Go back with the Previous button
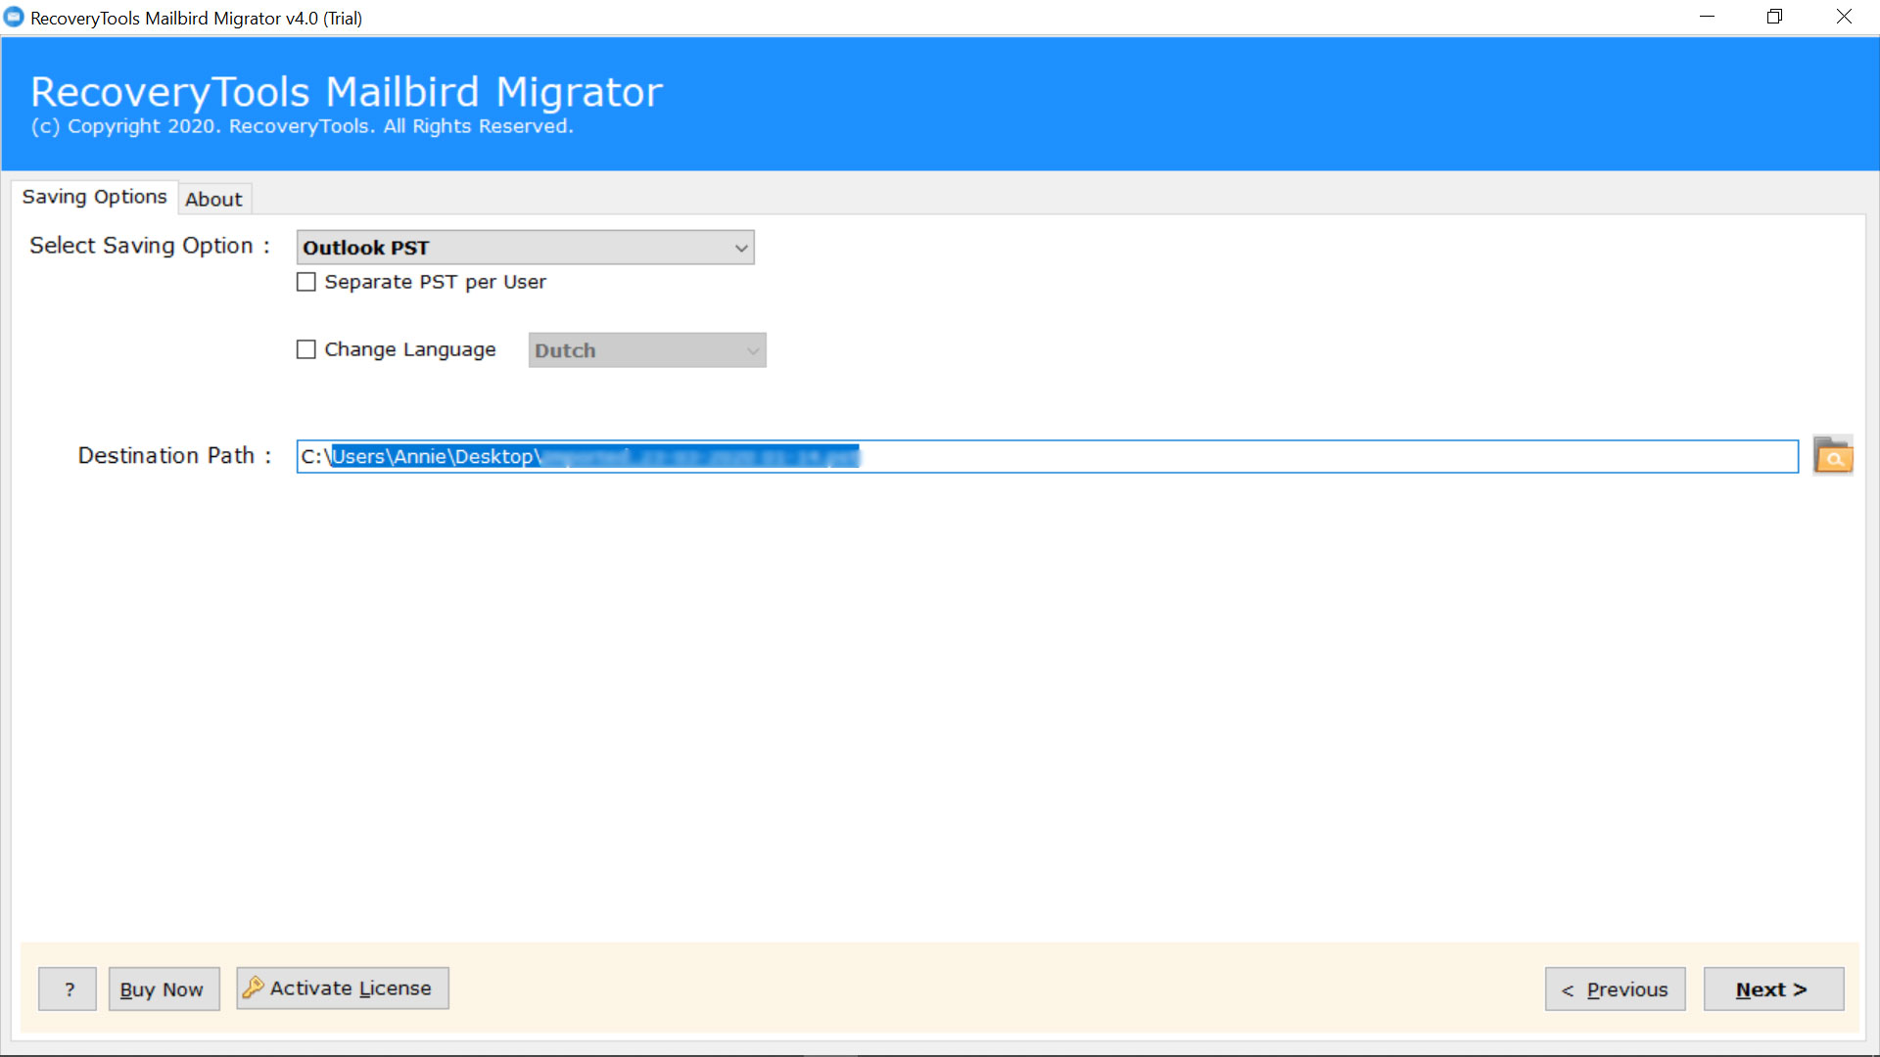1880x1057 pixels. (1615, 989)
